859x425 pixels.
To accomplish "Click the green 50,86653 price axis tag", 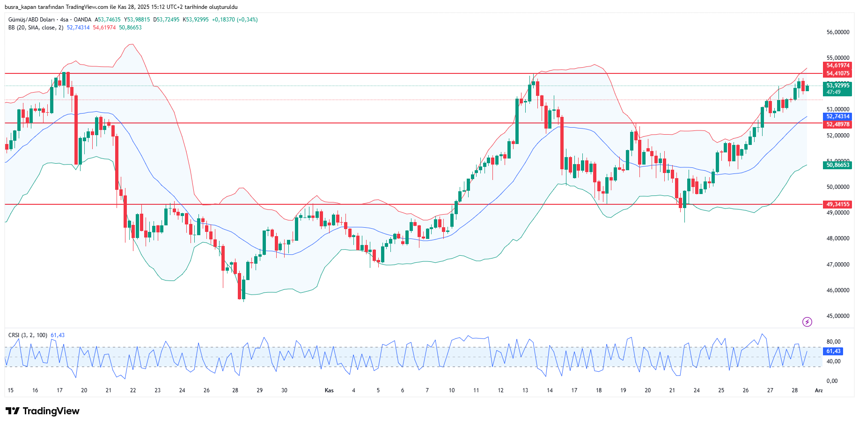I will click(x=837, y=165).
